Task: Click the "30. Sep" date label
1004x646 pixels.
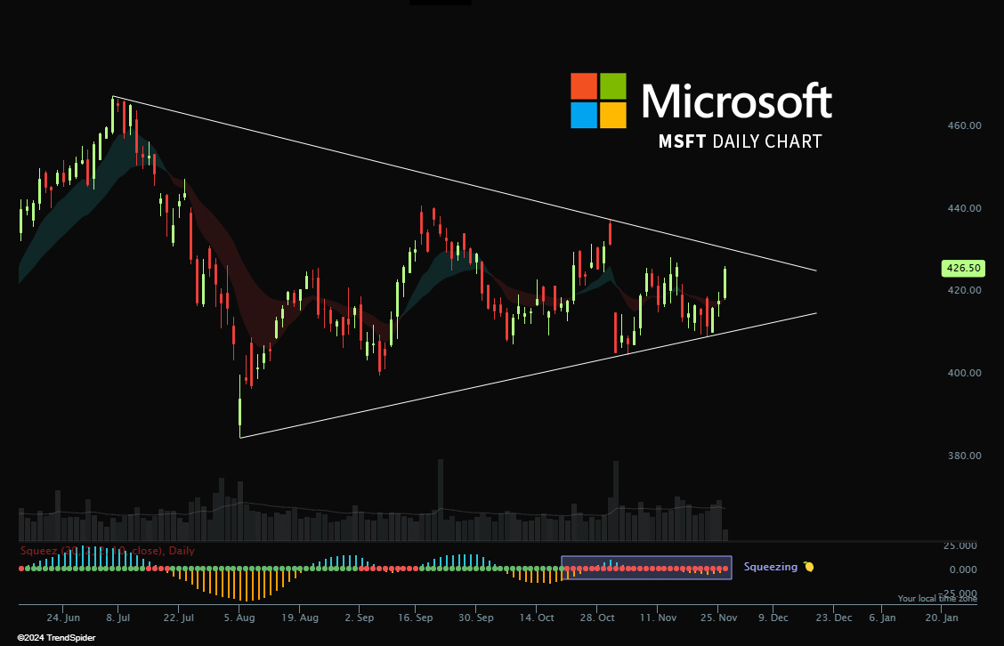Action: pos(476,618)
